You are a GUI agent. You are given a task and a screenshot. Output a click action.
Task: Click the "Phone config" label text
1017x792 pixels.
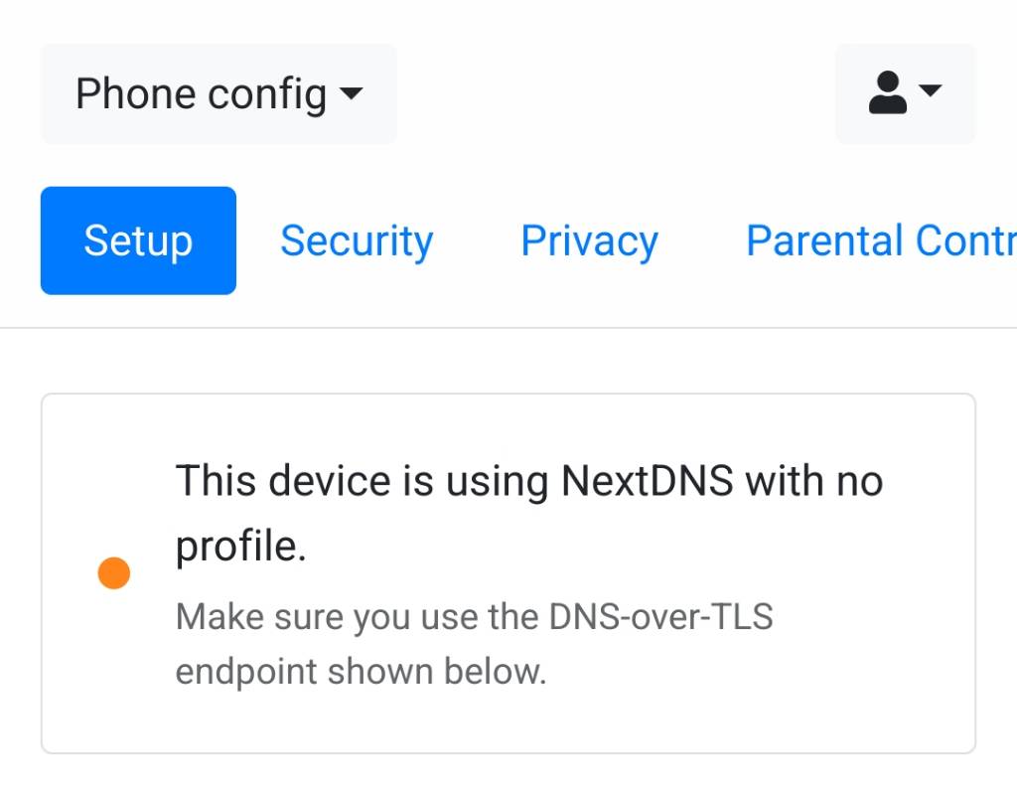(x=201, y=94)
